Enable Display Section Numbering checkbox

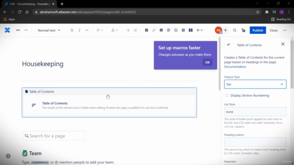[x=227, y=95]
